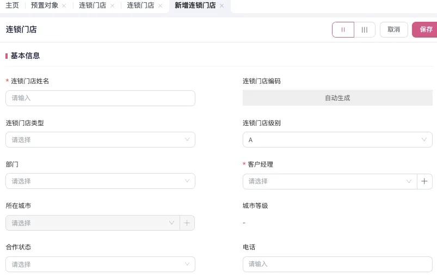Viewport: 437px width, 276px height.
Task: Open the 连锁门店类型 dropdown
Action: (x=100, y=140)
